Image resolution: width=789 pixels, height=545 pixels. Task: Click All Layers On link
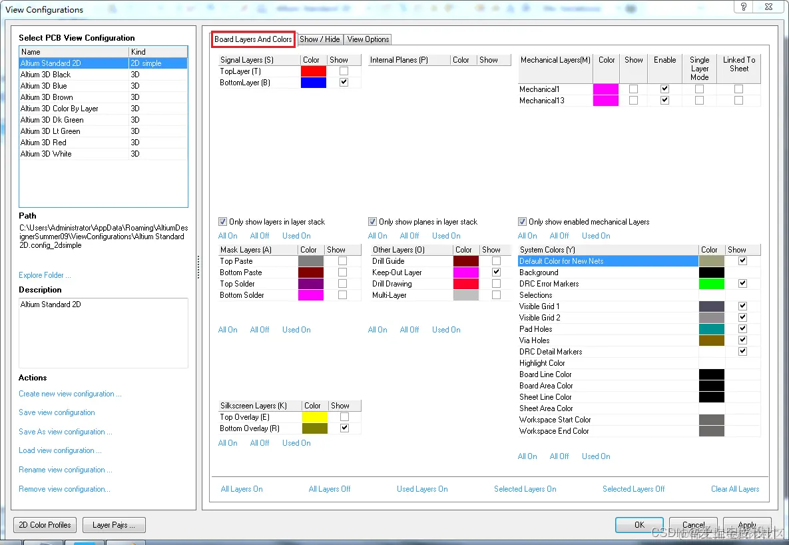(242, 489)
